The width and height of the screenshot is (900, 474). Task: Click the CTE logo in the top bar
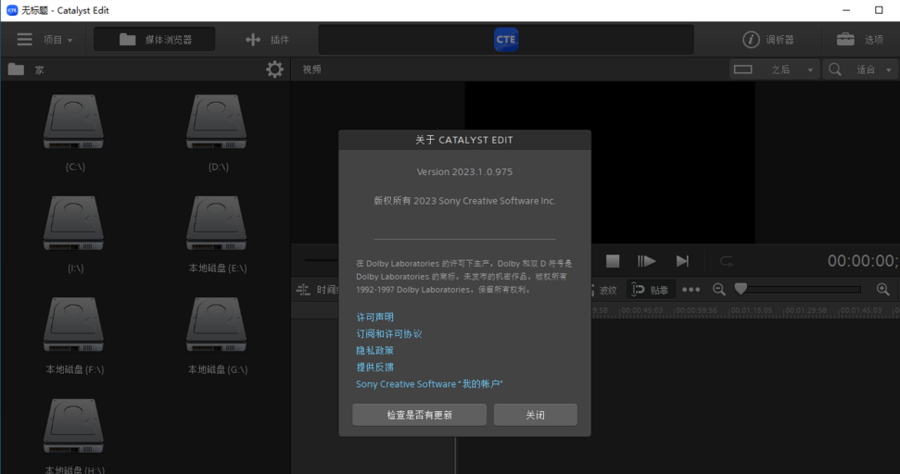pos(506,40)
